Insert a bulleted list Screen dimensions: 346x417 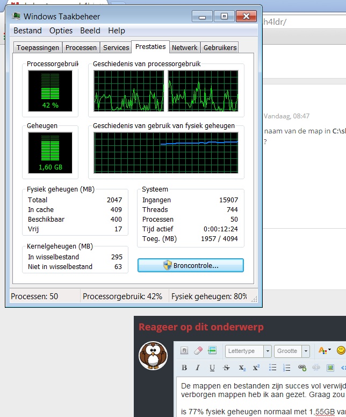click(x=272, y=367)
